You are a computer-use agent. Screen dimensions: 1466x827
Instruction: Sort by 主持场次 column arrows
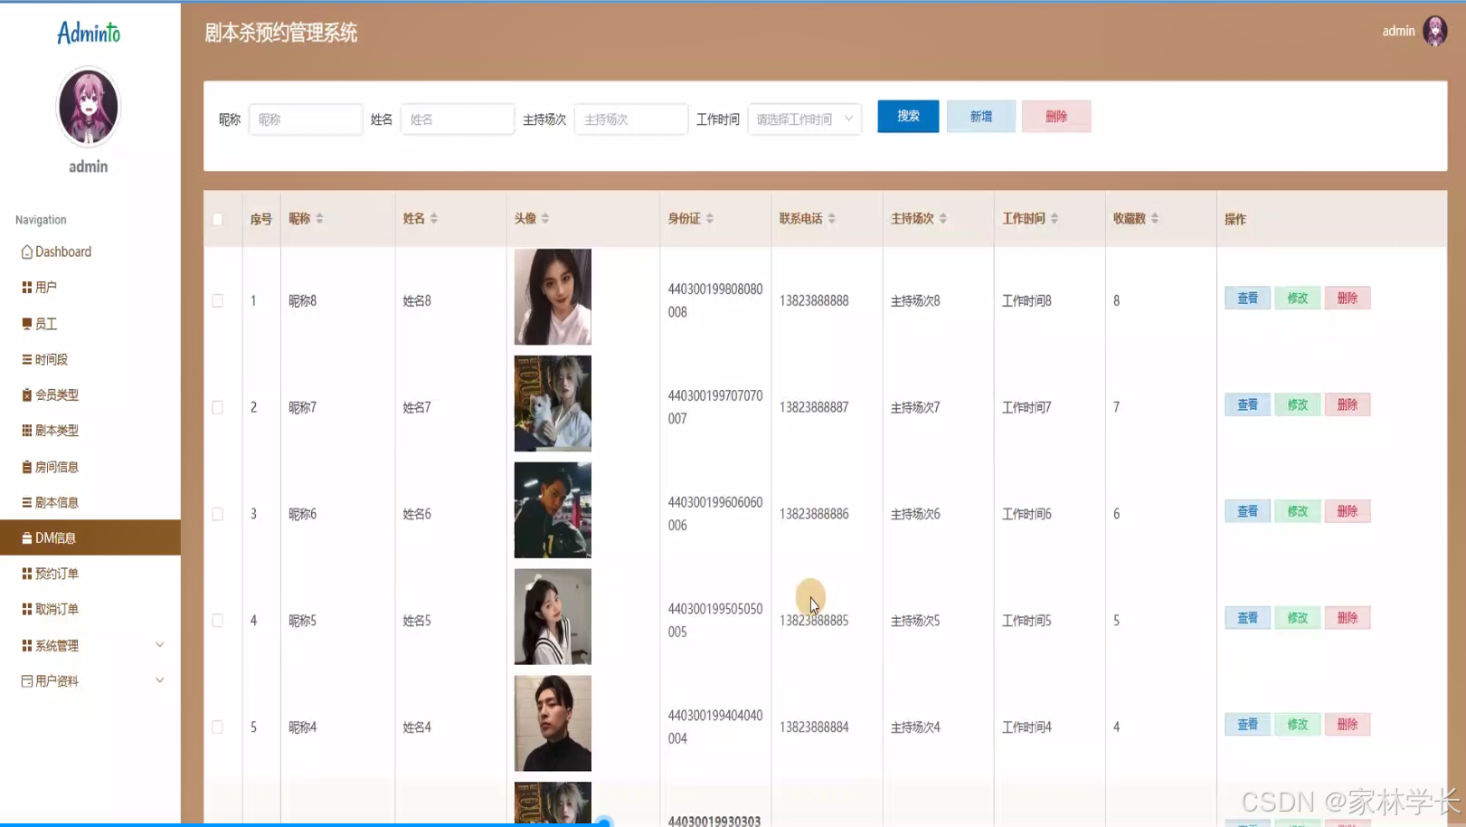[x=943, y=218]
